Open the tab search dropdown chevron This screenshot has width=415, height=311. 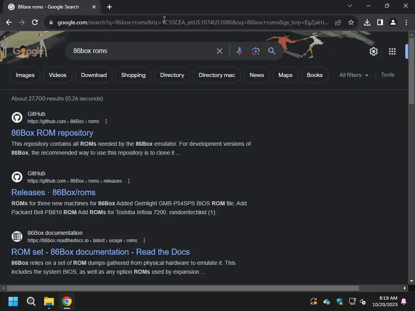[x=350, y=6]
